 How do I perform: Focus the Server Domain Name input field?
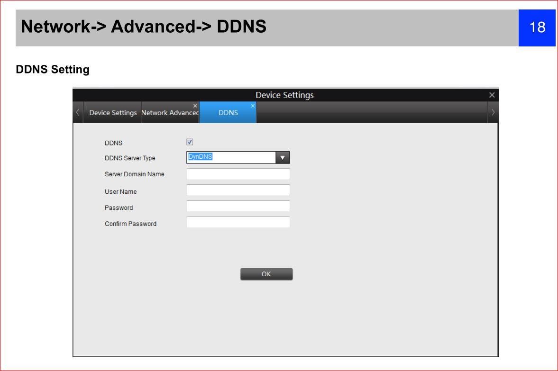238,174
